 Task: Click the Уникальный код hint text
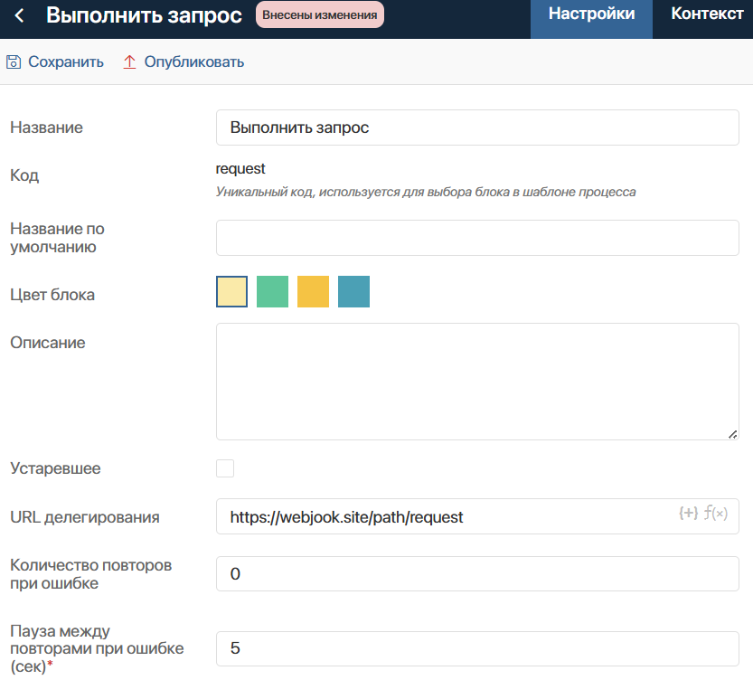[x=426, y=192]
